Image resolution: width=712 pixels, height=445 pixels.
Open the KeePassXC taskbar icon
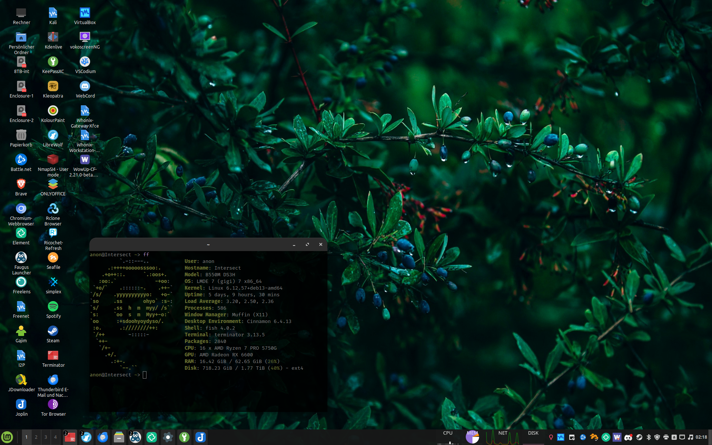(184, 437)
